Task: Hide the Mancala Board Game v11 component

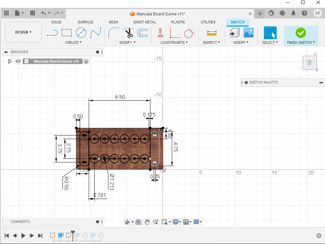Action: click(18, 61)
